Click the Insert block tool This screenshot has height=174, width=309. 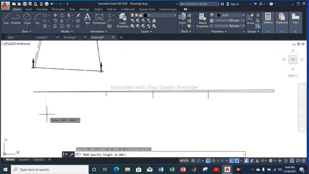(182, 19)
